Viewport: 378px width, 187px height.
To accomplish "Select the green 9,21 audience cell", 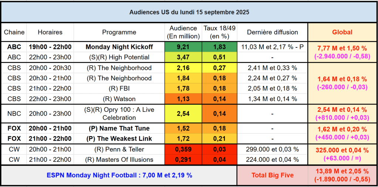I will tap(183, 47).
